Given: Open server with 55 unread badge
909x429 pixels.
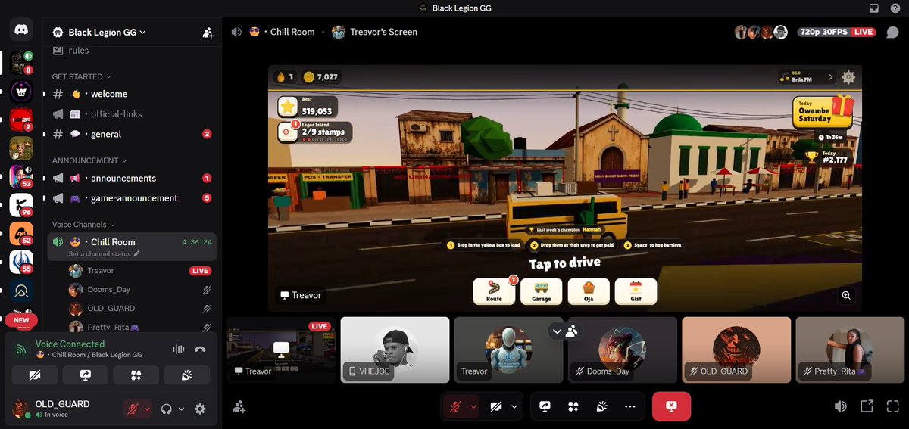Looking at the screenshot, I should pos(21,262).
